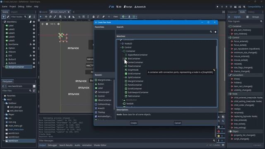Run the project with play button
Screen dimensions: 265x149
pos(217,7)
